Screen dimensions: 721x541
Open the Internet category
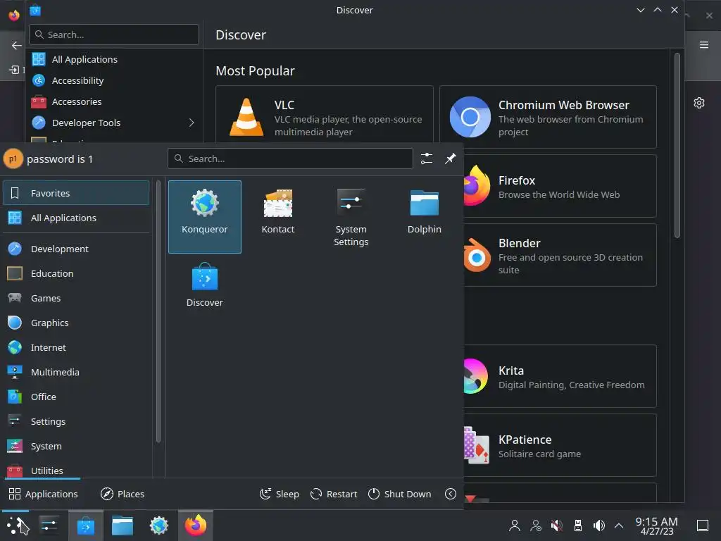point(76,347)
